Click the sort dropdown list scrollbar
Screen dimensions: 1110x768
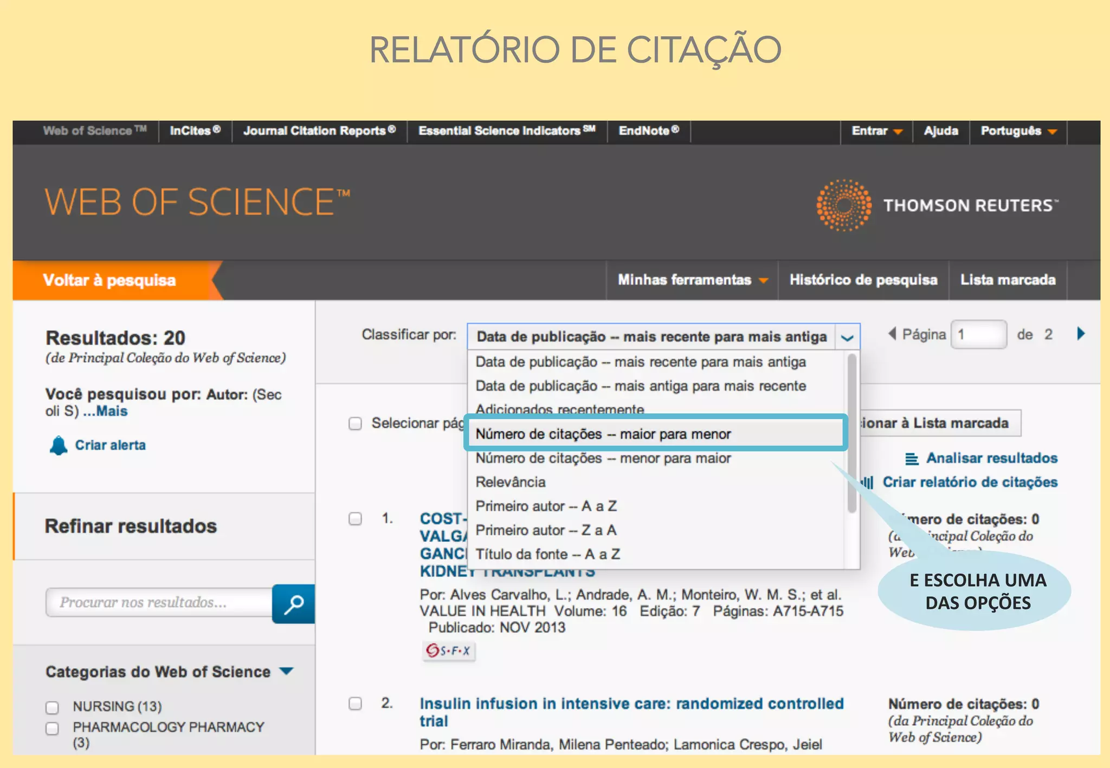[x=852, y=433]
